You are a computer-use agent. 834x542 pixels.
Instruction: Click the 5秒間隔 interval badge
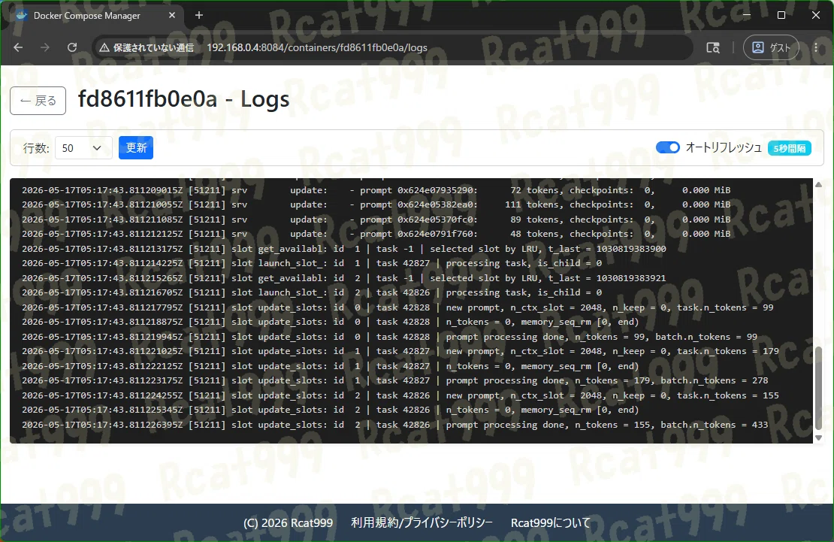[790, 148]
